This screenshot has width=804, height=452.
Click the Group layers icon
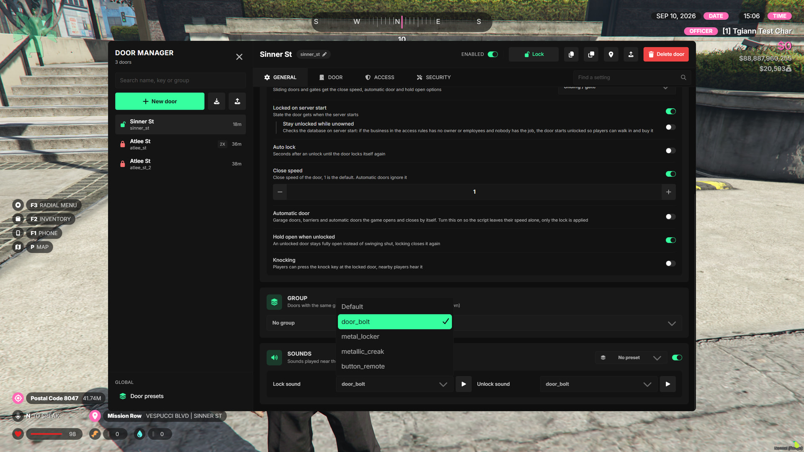(x=274, y=302)
